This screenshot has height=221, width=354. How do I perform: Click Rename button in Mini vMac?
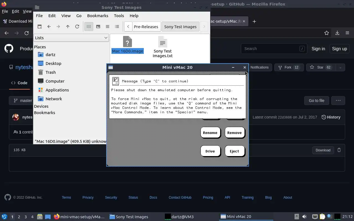(x=210, y=133)
